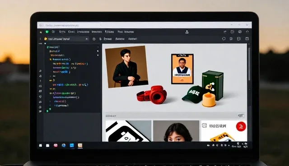The image size is (289, 166).
Task: Select the orange cylinder product image
Action: tap(209, 100)
